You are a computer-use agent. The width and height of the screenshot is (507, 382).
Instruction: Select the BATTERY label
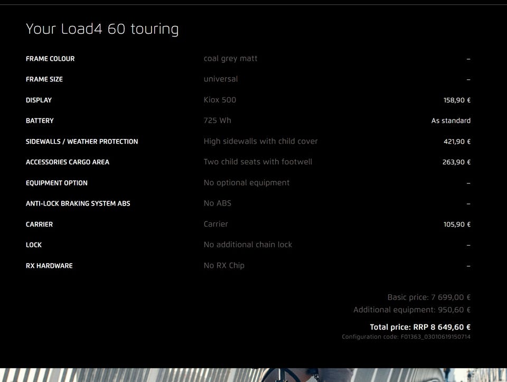40,120
